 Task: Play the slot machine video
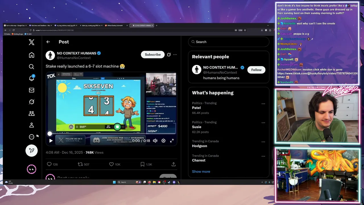[51, 141]
